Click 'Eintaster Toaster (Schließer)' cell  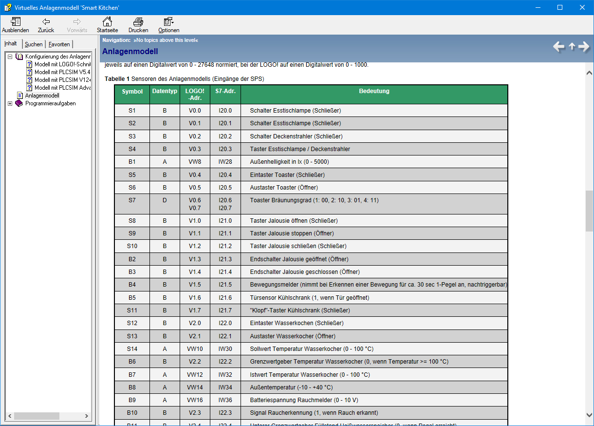click(x=374, y=174)
